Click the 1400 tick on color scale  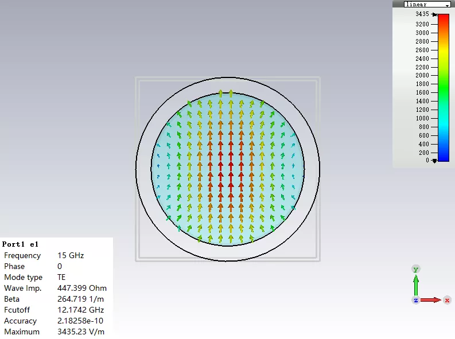422,101
